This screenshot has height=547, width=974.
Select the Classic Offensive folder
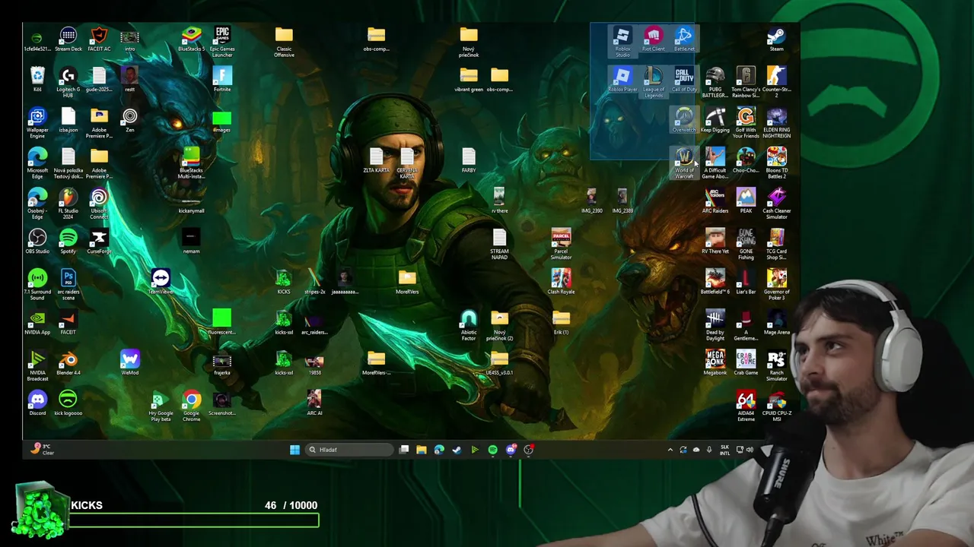(x=284, y=43)
